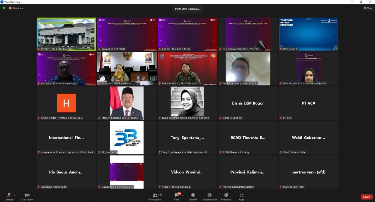This screenshot has height=202, width=375.
Task: Click the green encryption shield icon
Action: pyautogui.click(x=4, y=8)
